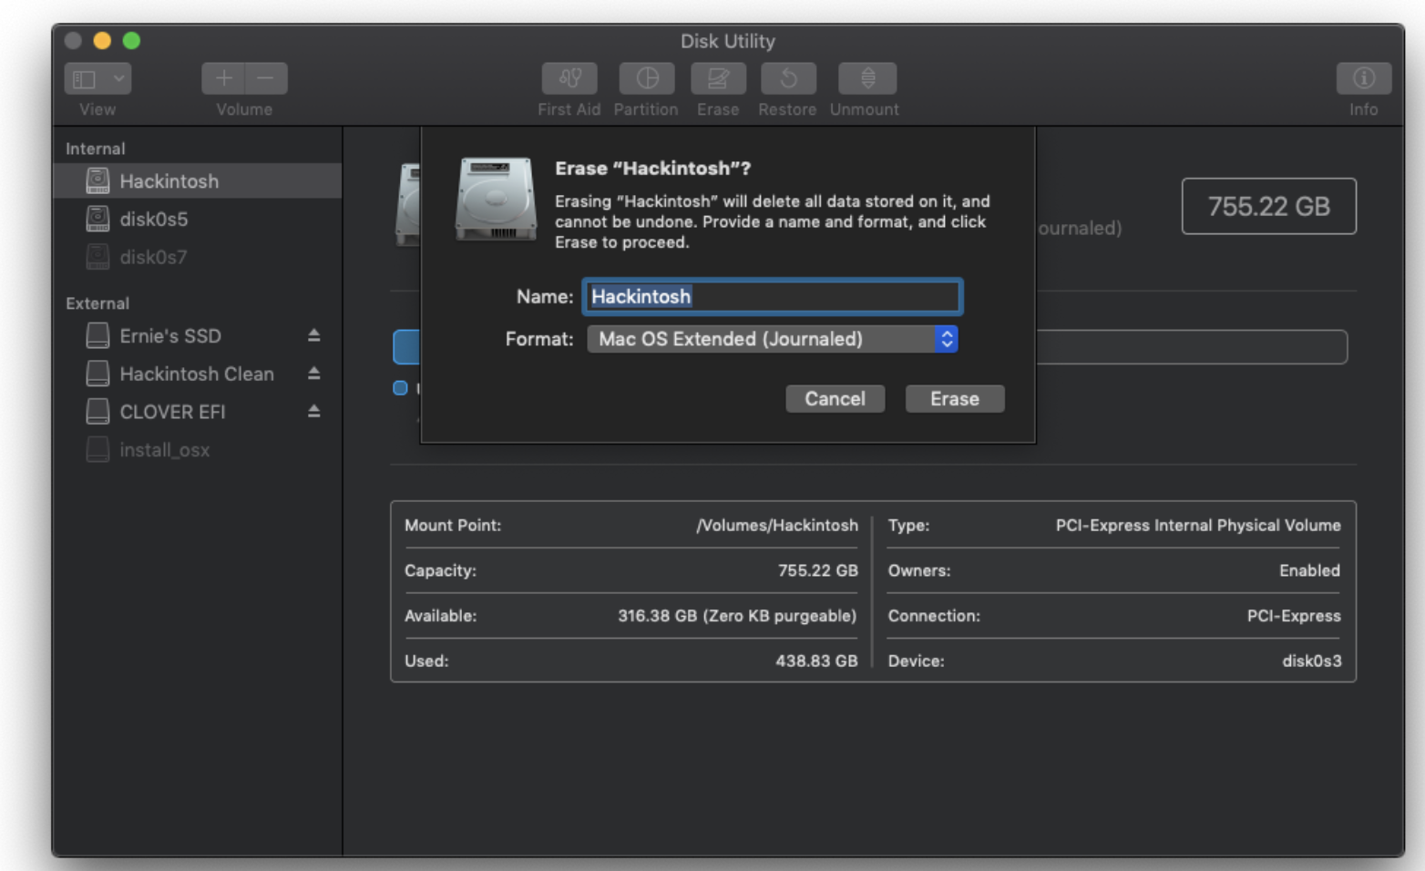Viewport: 1425px width, 871px height.
Task: Eject Hackintosh Clean volume
Action: click(x=313, y=374)
